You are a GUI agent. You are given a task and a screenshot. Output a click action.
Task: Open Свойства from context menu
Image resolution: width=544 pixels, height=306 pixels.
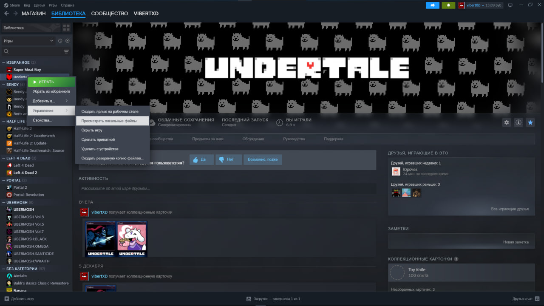click(51, 120)
